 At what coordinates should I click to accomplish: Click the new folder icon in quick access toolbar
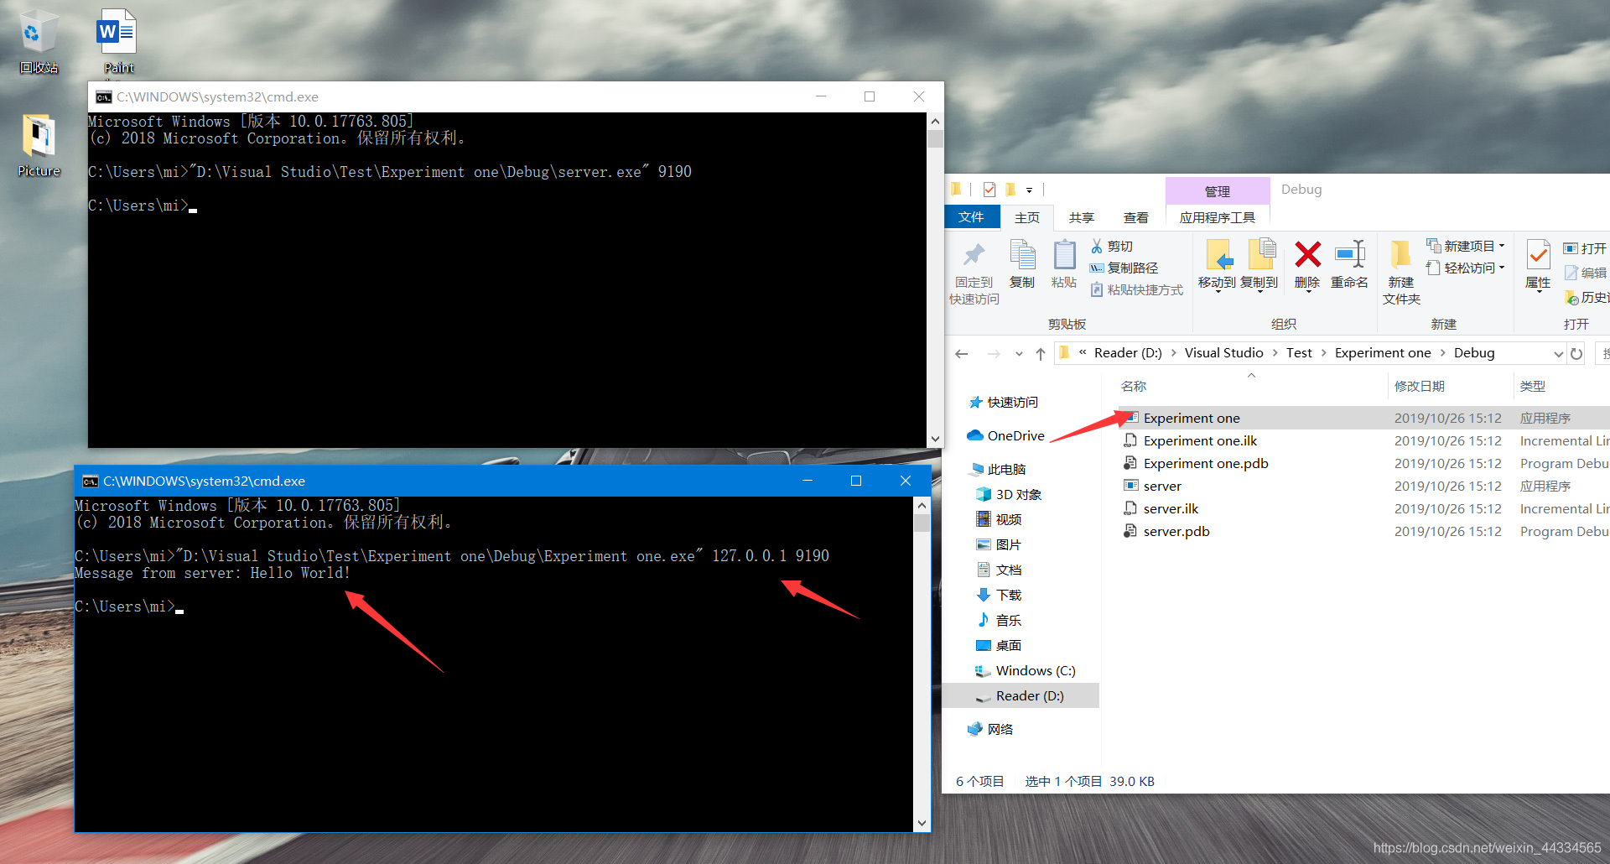[1010, 190]
